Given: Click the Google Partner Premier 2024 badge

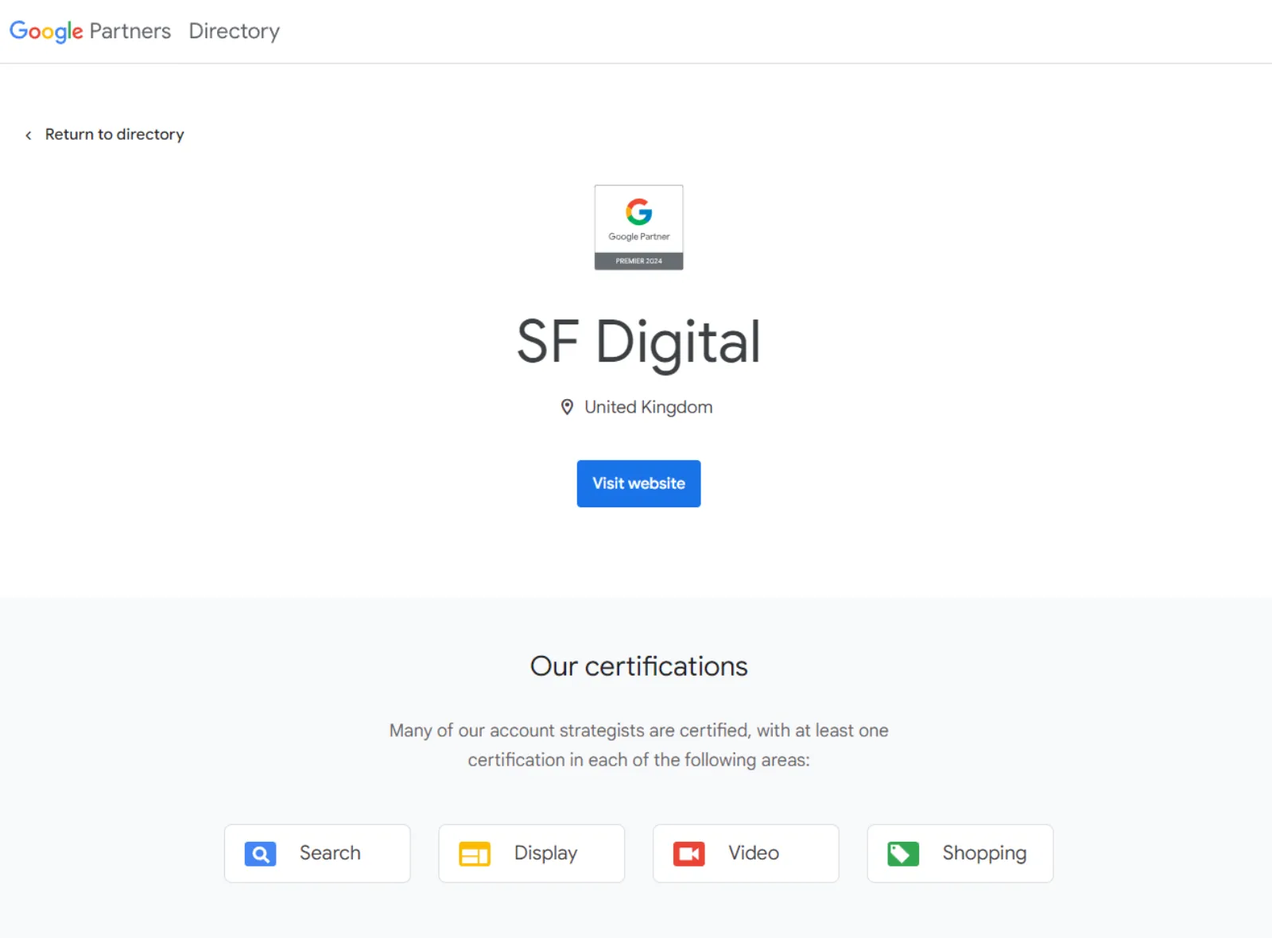Looking at the screenshot, I should pos(638,227).
